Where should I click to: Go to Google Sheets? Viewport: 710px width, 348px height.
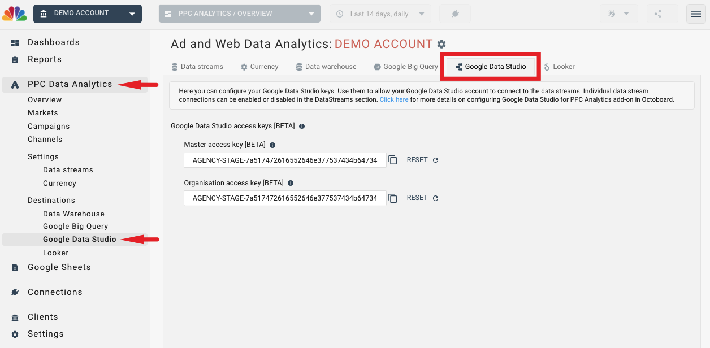tap(59, 267)
